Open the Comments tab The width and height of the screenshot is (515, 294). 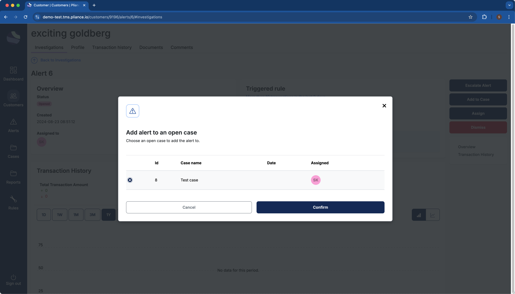point(182,47)
